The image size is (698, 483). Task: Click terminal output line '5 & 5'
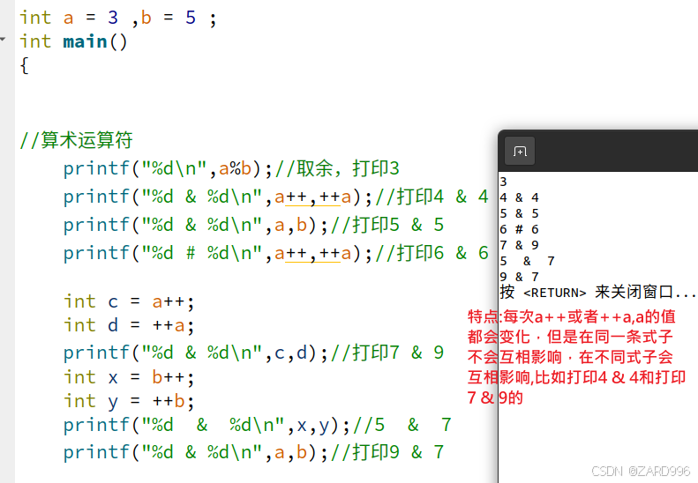tap(519, 213)
